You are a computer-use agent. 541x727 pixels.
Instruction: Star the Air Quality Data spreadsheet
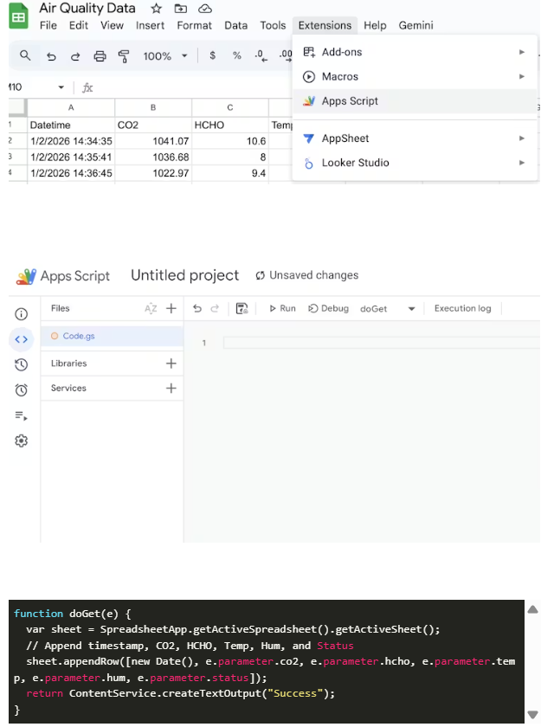pyautogui.click(x=156, y=9)
